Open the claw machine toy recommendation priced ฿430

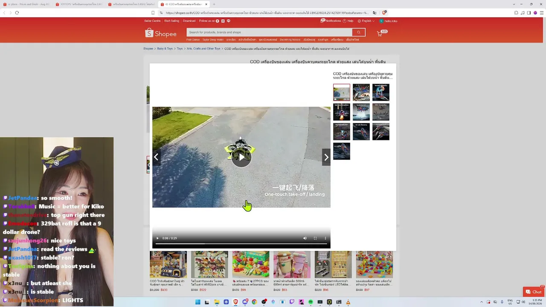click(x=168, y=271)
